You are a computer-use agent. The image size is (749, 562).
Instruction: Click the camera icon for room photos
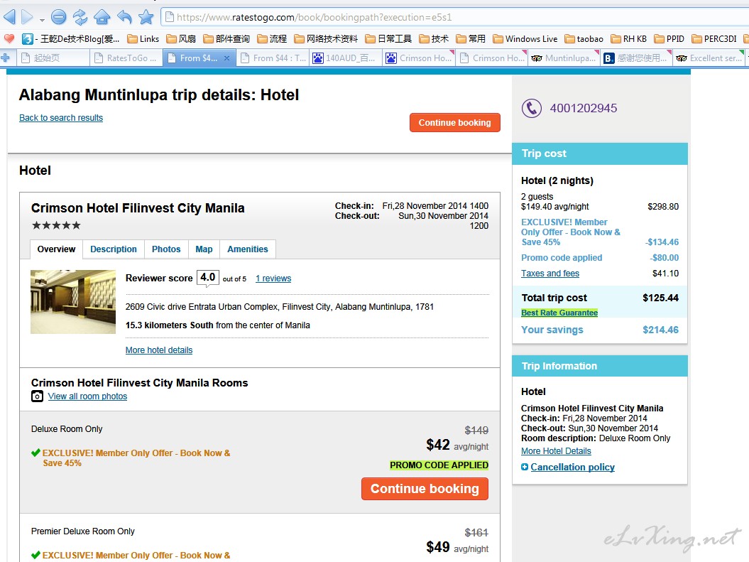tap(37, 396)
